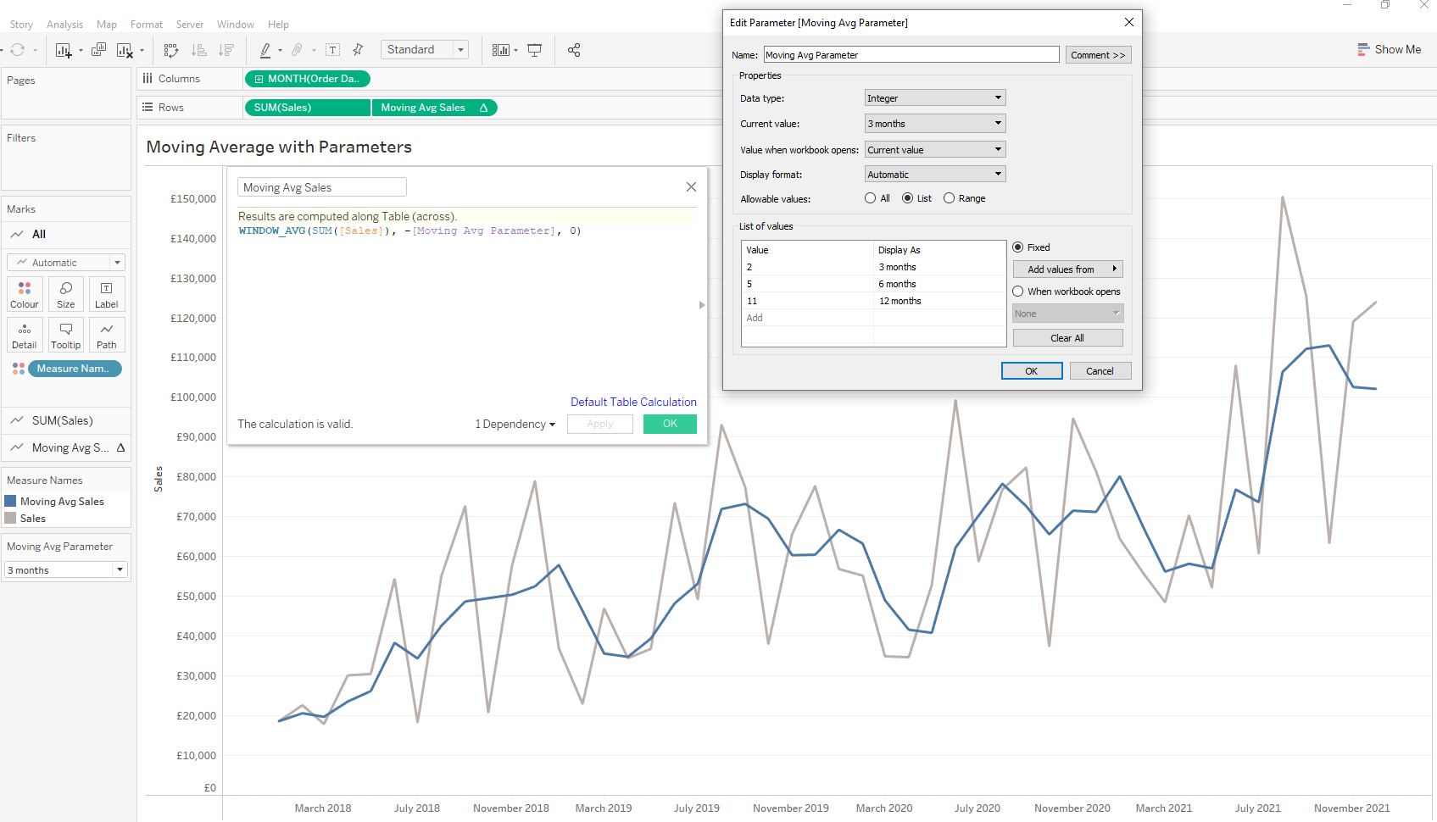Viewport: 1437px width, 822px height.
Task: Open the Analysis menu
Action: pos(64,24)
